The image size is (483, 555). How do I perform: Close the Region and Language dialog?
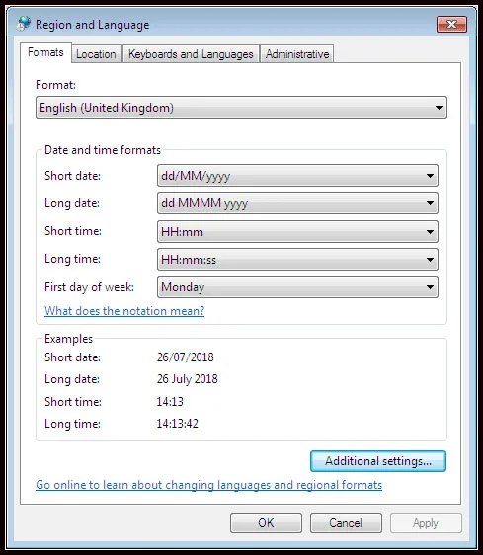coord(451,24)
